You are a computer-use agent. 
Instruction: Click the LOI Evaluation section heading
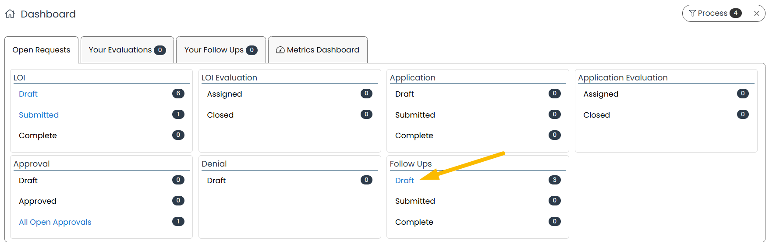(229, 78)
